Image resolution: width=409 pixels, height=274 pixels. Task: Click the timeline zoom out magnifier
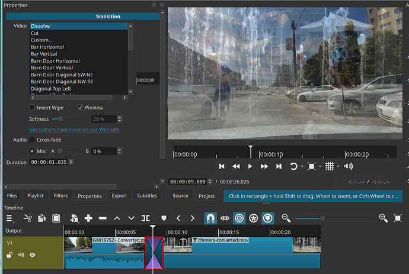tap(286, 218)
